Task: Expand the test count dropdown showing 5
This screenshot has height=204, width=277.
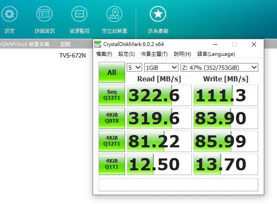Action: [134, 67]
